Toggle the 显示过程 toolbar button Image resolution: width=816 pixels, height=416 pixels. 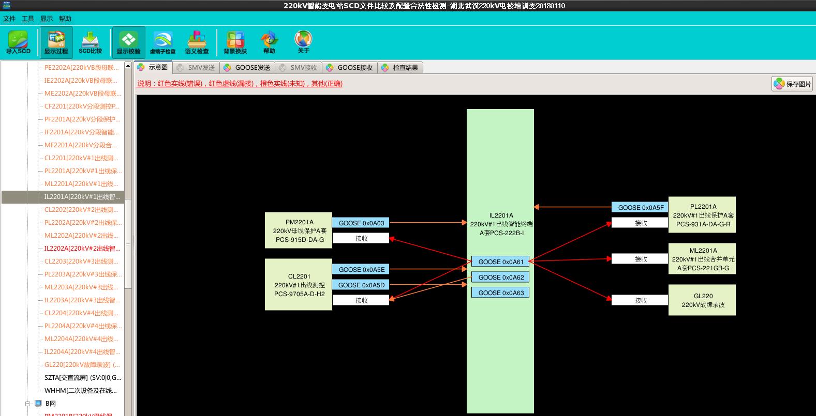tap(56, 42)
